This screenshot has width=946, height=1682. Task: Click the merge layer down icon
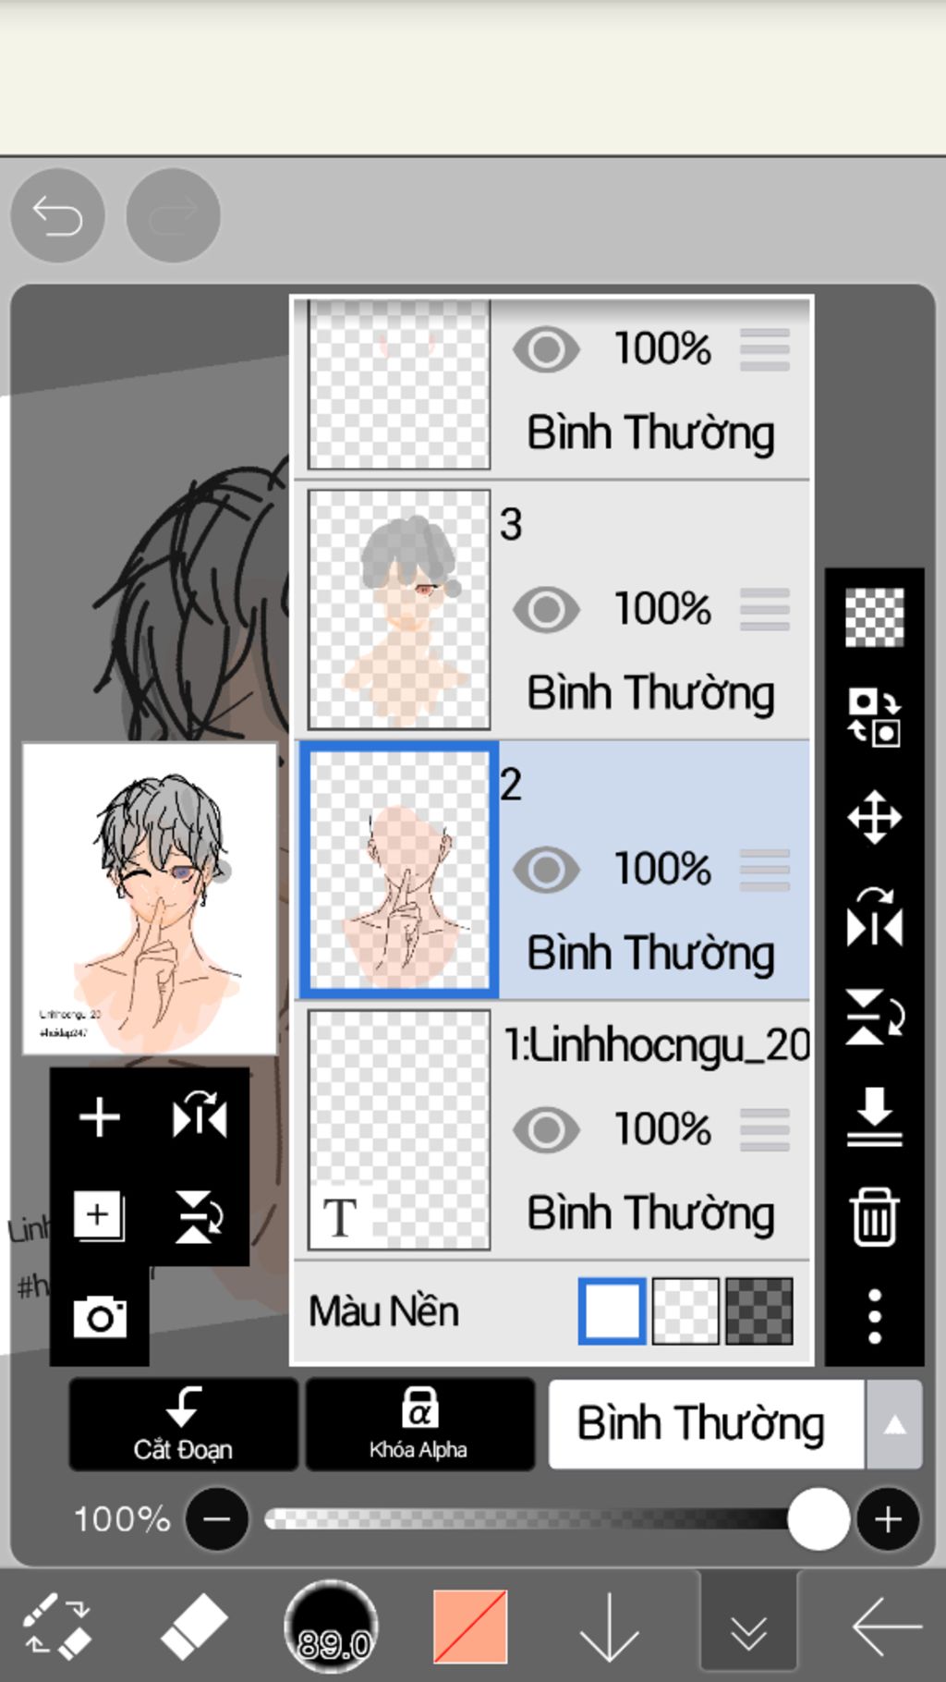coord(874,1116)
